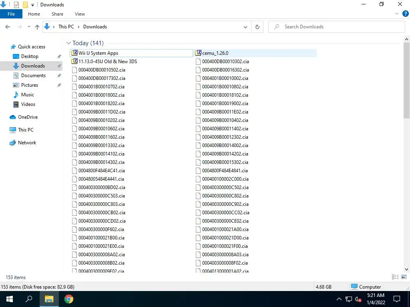410x307 pixels.
Task: Select file 000400300000BD02.cia
Action: click(x=98, y=187)
